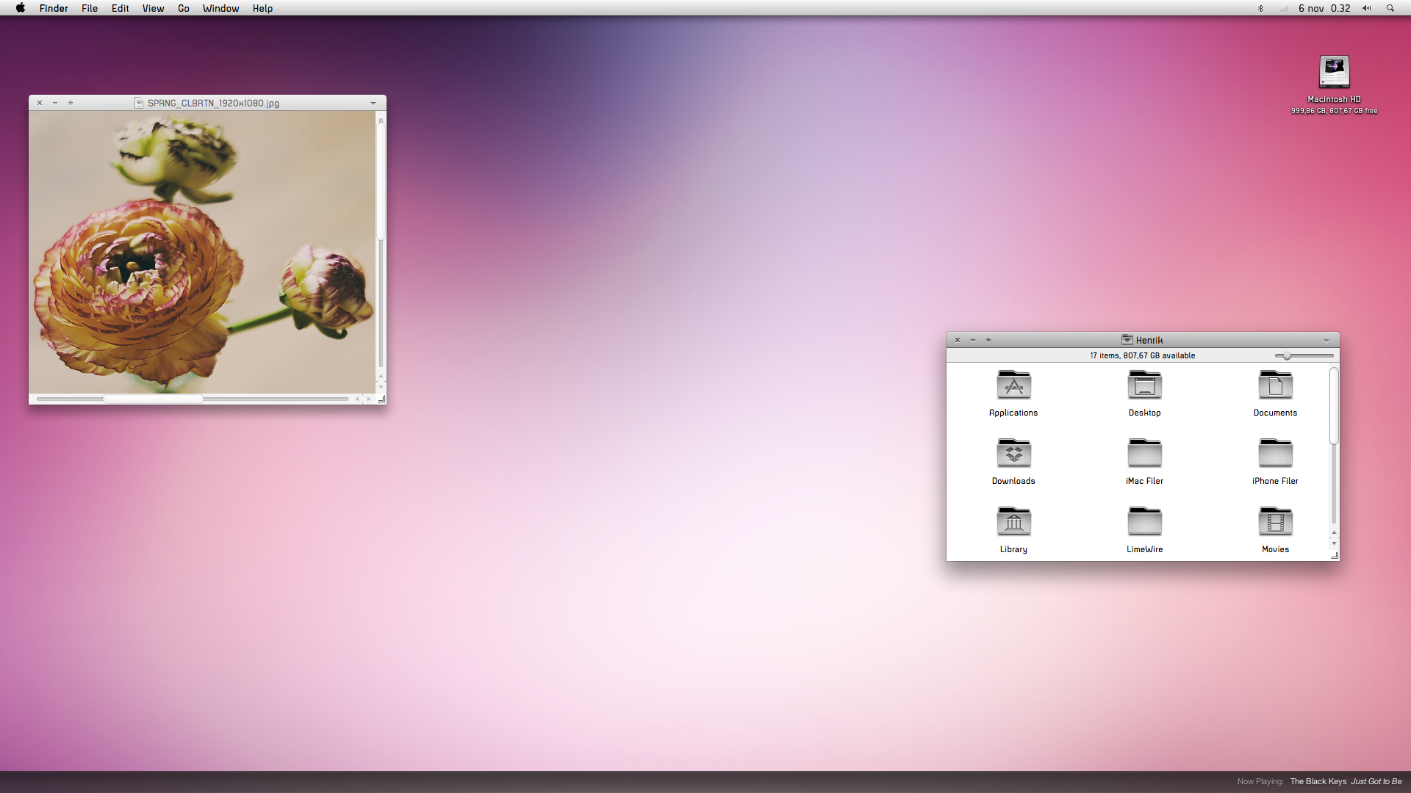Open the LimeWire folder icon

1144,522
